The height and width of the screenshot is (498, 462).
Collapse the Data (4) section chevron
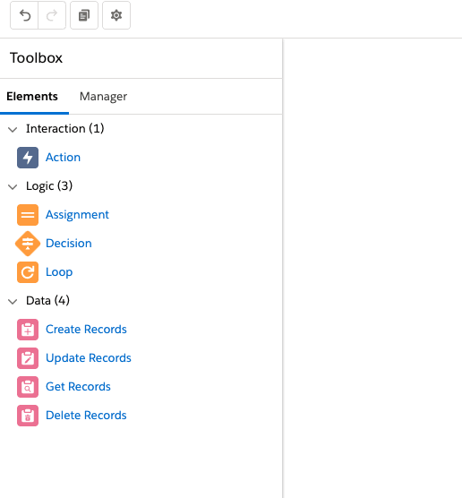pos(13,301)
